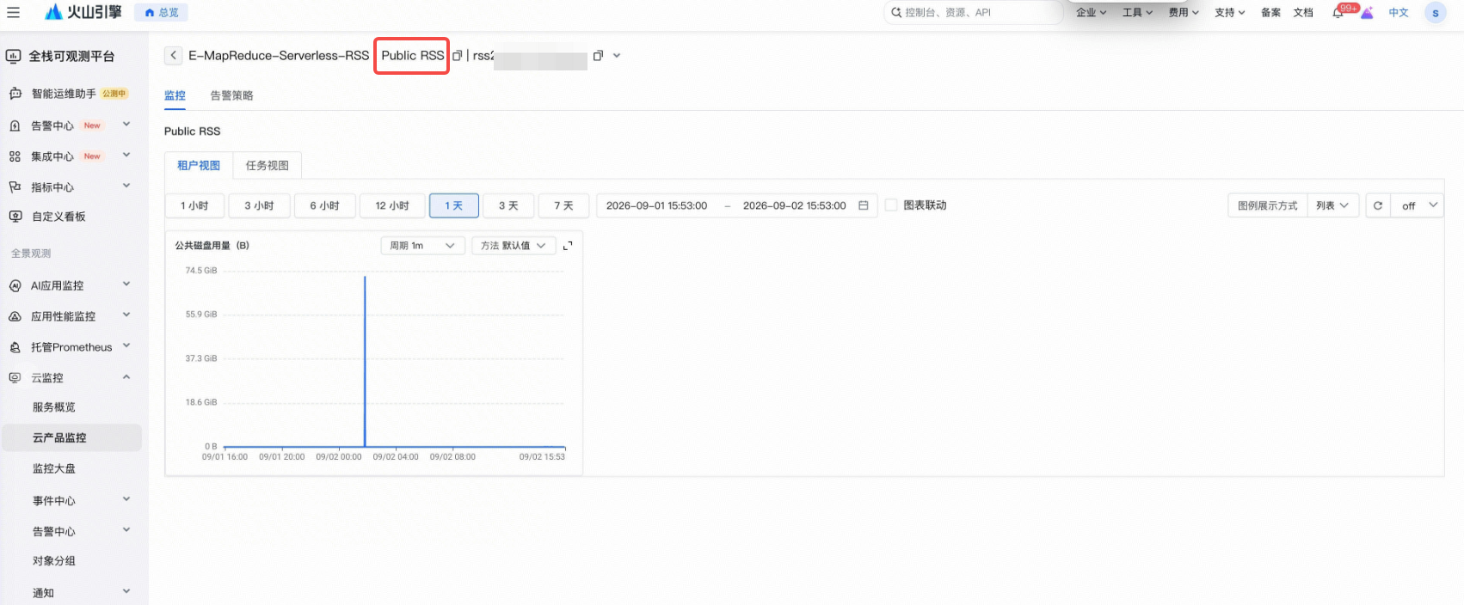This screenshot has width=1464, height=605.
Task: Go to the 总览 overview button
Action: tap(162, 13)
